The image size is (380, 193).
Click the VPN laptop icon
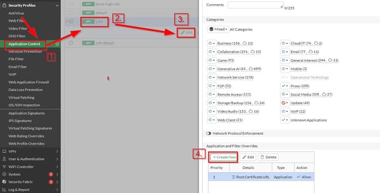click(x=4, y=151)
